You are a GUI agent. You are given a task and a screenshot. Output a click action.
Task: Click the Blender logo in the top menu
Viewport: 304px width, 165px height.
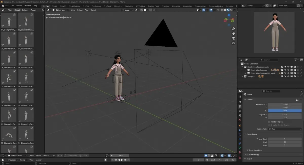click(x=3, y=6)
